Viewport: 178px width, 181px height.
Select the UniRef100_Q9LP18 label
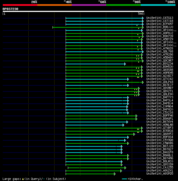click(x=160, y=82)
